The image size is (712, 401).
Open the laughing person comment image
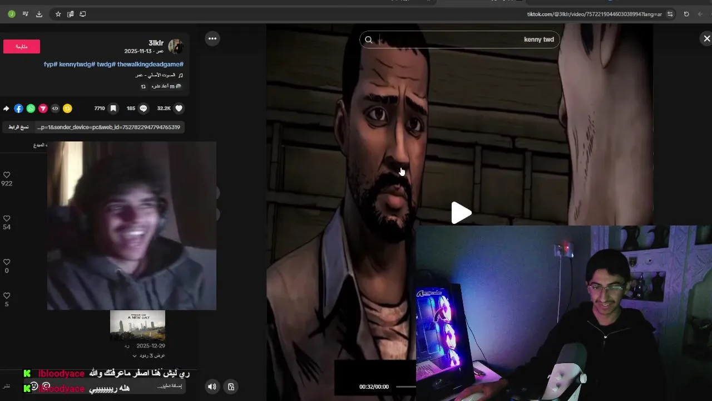pyautogui.click(x=132, y=226)
